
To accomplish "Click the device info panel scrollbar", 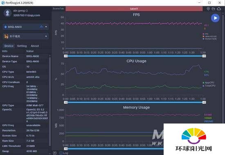I will point(50,101).
